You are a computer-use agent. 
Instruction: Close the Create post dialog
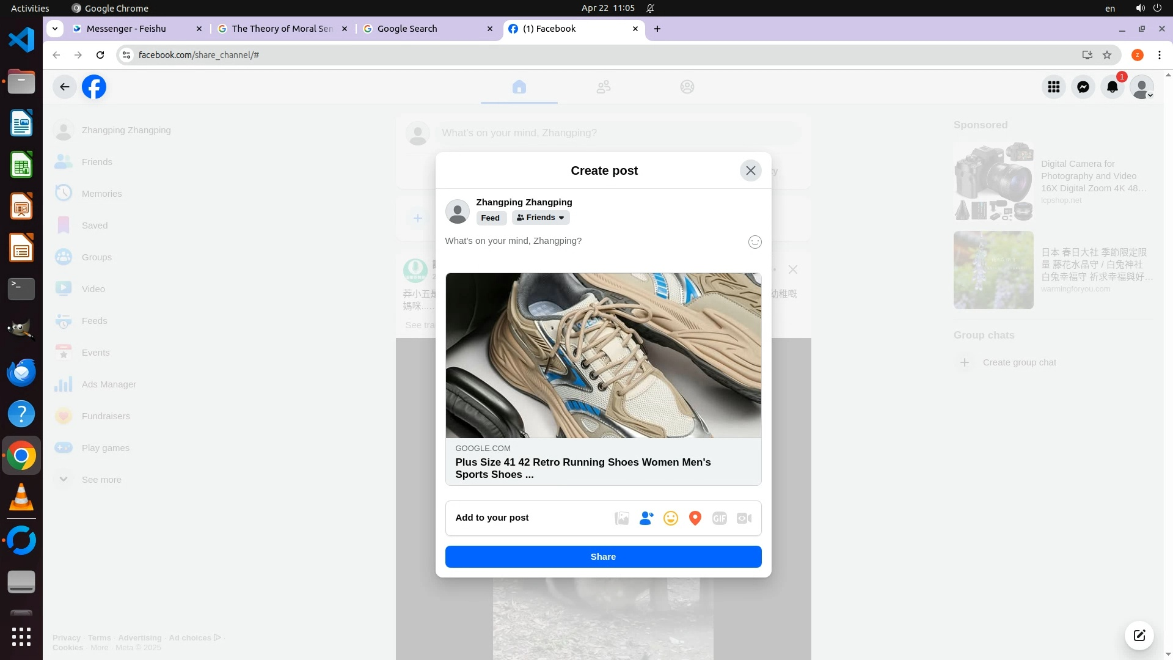click(x=751, y=170)
